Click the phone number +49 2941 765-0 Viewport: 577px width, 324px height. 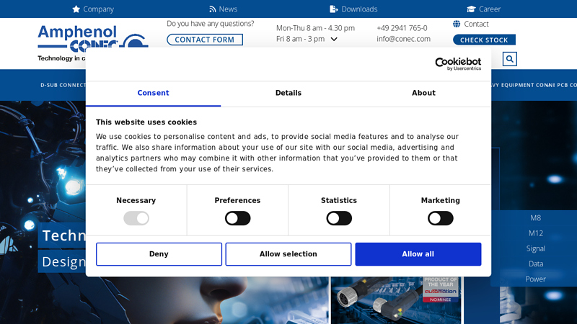pos(402,28)
